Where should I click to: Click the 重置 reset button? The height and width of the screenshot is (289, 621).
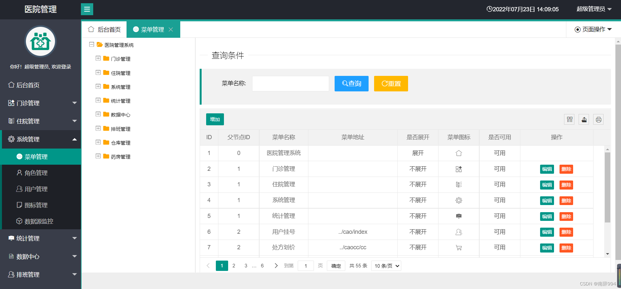pyautogui.click(x=391, y=84)
